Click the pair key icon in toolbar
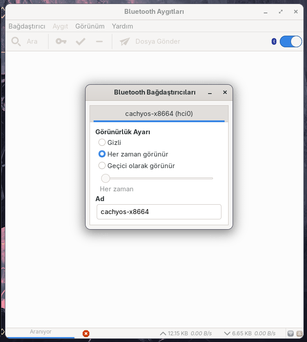This screenshot has width=307, height=342. coord(61,41)
